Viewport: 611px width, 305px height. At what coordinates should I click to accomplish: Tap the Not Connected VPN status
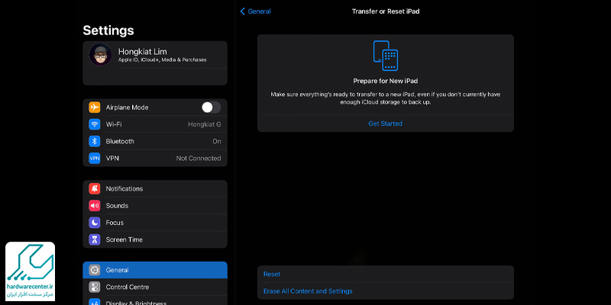pos(199,159)
